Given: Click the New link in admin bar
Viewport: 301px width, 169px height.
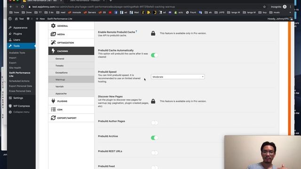Looking at the screenshot, I should click(40, 19).
